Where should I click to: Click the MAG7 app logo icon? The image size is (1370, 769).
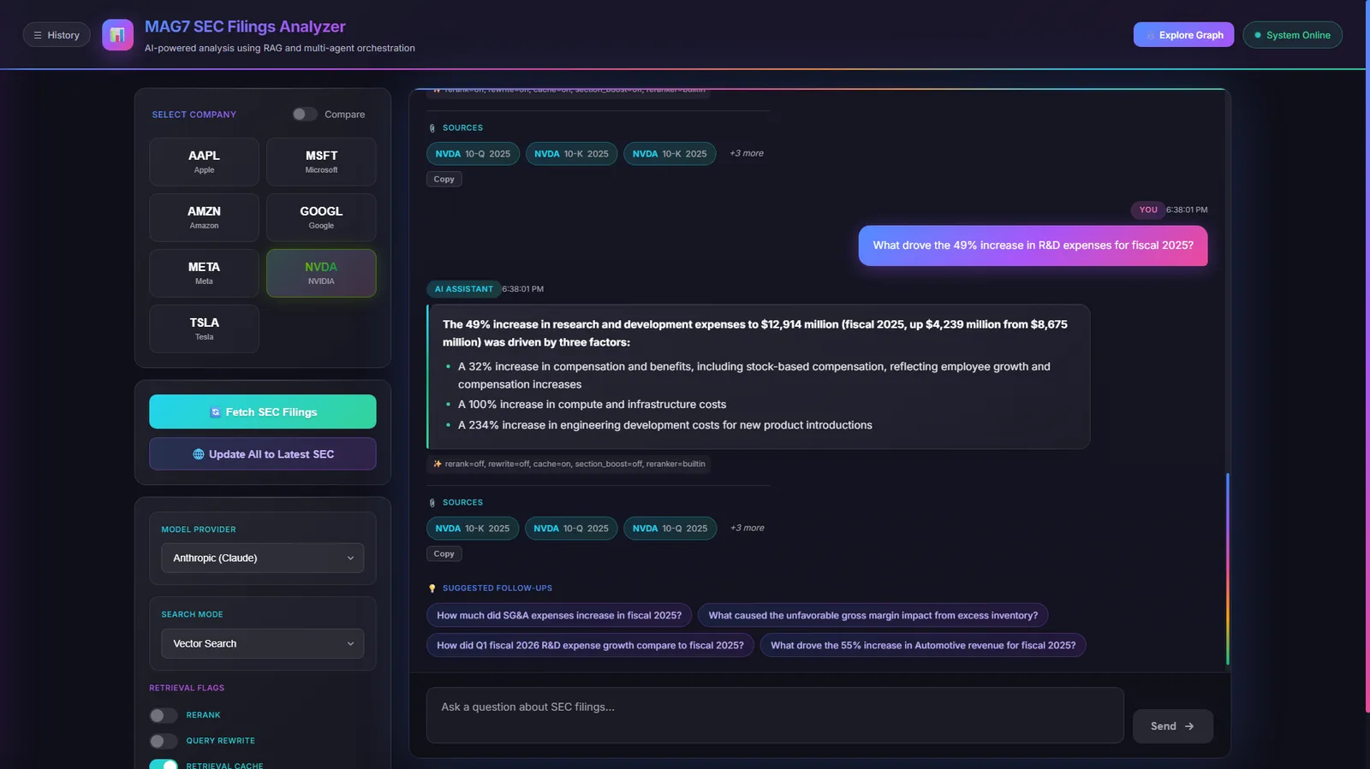(117, 35)
